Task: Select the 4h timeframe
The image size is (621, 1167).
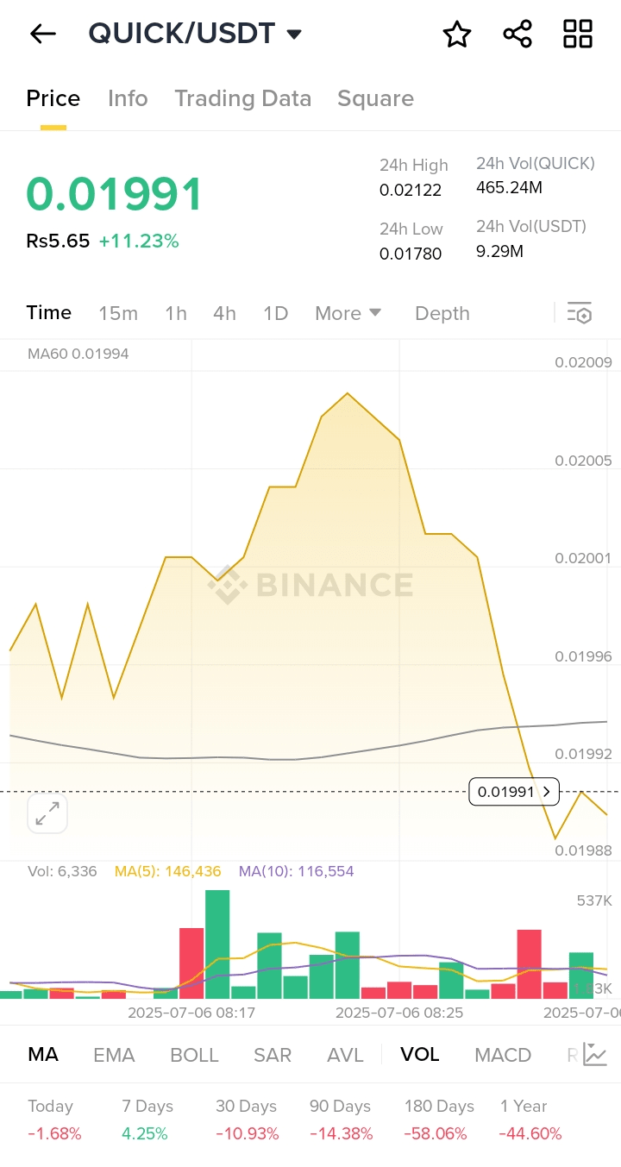Action: (224, 313)
